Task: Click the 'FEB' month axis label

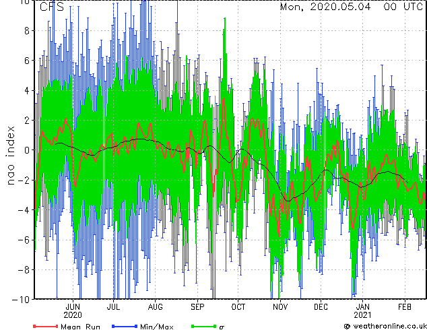Action: click(405, 307)
